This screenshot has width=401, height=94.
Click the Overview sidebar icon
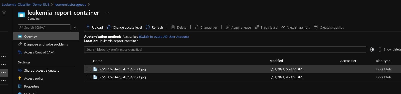click(x=20, y=36)
